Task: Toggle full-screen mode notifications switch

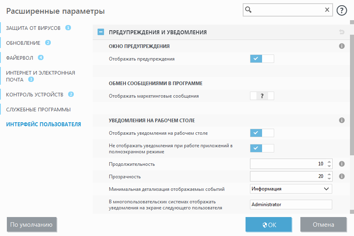Action: pos(262,148)
